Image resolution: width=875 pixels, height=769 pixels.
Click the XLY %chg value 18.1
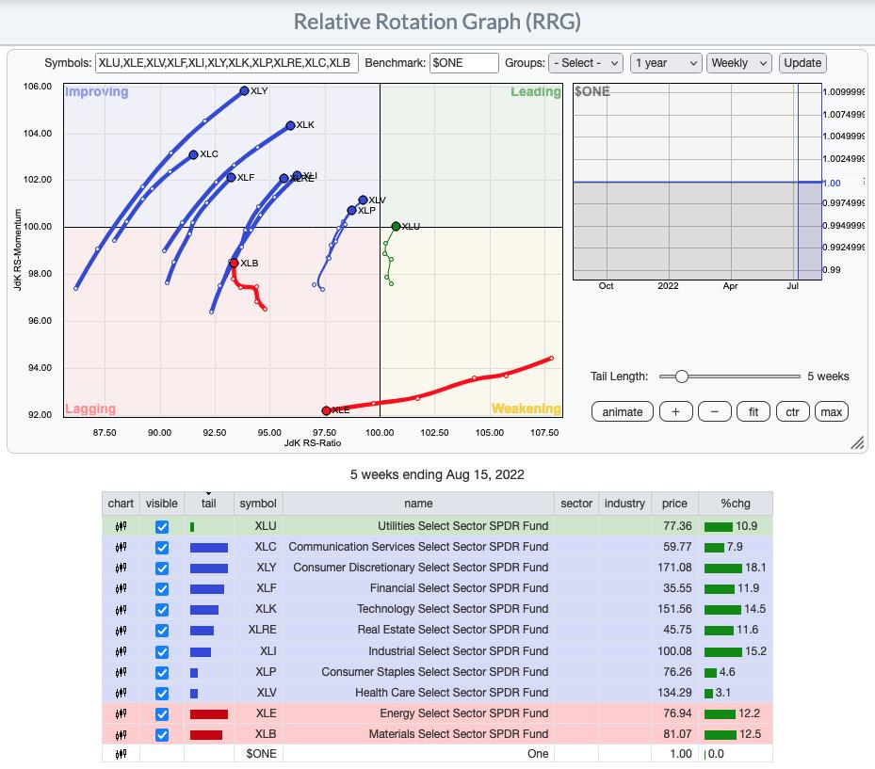[755, 568]
